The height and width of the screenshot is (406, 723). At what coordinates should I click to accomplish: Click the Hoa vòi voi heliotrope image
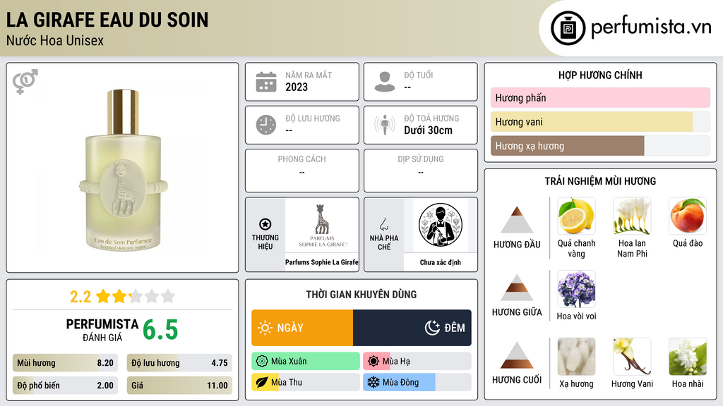[576, 289]
